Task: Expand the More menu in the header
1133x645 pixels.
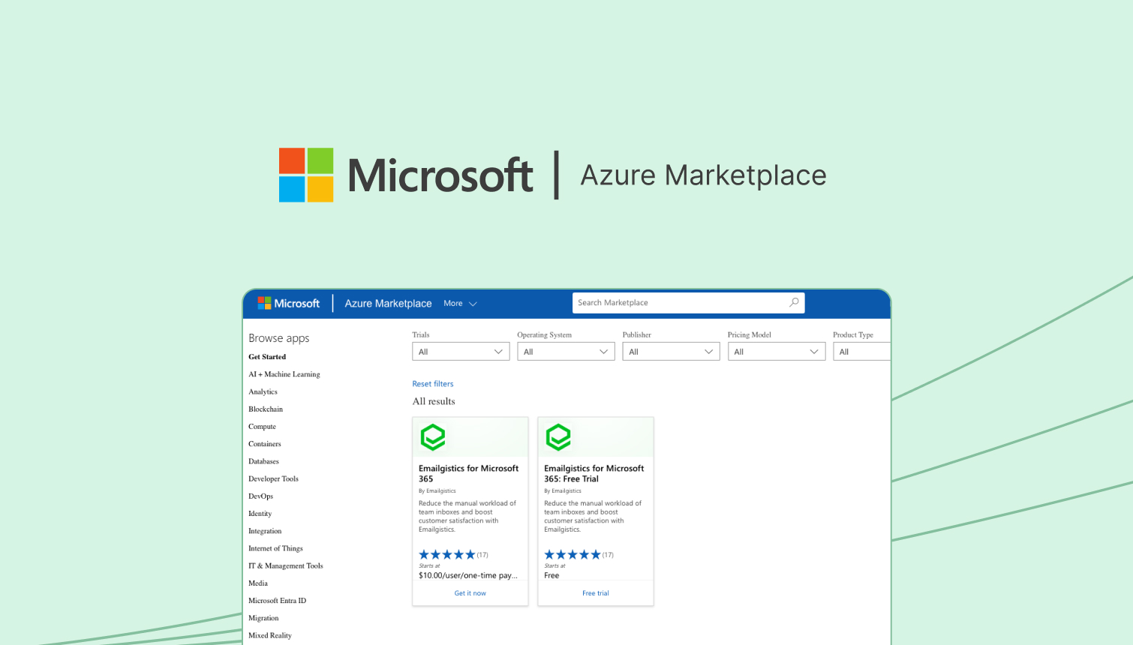Action: coord(460,303)
